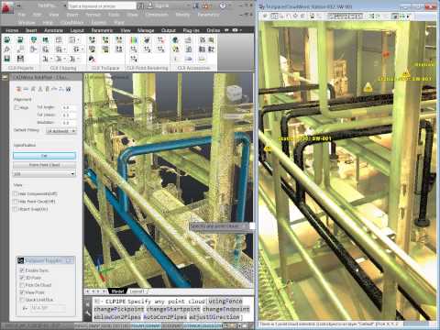Choose the usingFence command option
440x330 pixels.
[x=225, y=301]
